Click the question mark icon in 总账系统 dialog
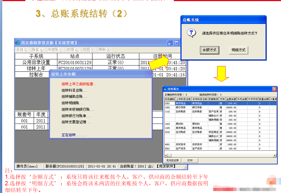 point(191,33)
